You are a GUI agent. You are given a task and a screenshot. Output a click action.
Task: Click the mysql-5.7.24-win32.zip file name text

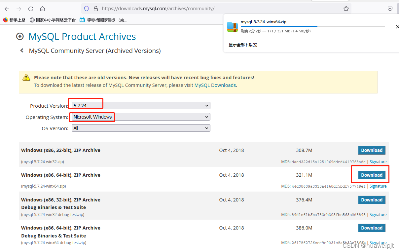tap(42, 162)
